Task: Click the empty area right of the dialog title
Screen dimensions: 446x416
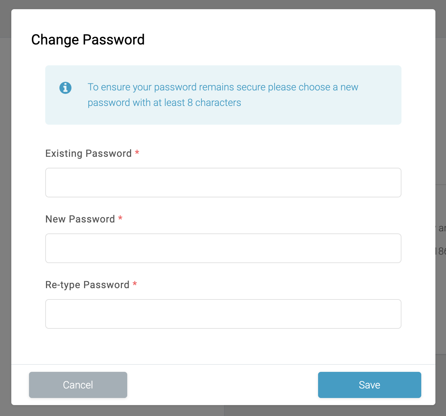Action: click(x=283, y=40)
